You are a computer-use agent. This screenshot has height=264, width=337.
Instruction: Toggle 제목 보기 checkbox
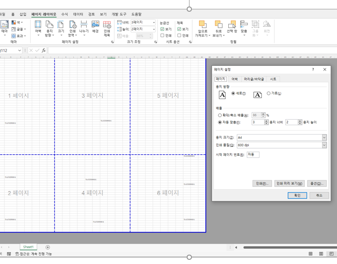[179, 29]
